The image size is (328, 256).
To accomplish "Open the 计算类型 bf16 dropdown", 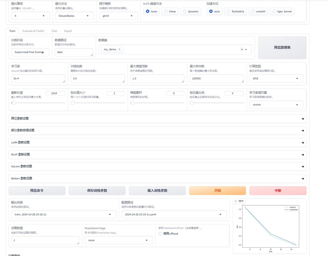I will pyautogui.click(x=276, y=79).
